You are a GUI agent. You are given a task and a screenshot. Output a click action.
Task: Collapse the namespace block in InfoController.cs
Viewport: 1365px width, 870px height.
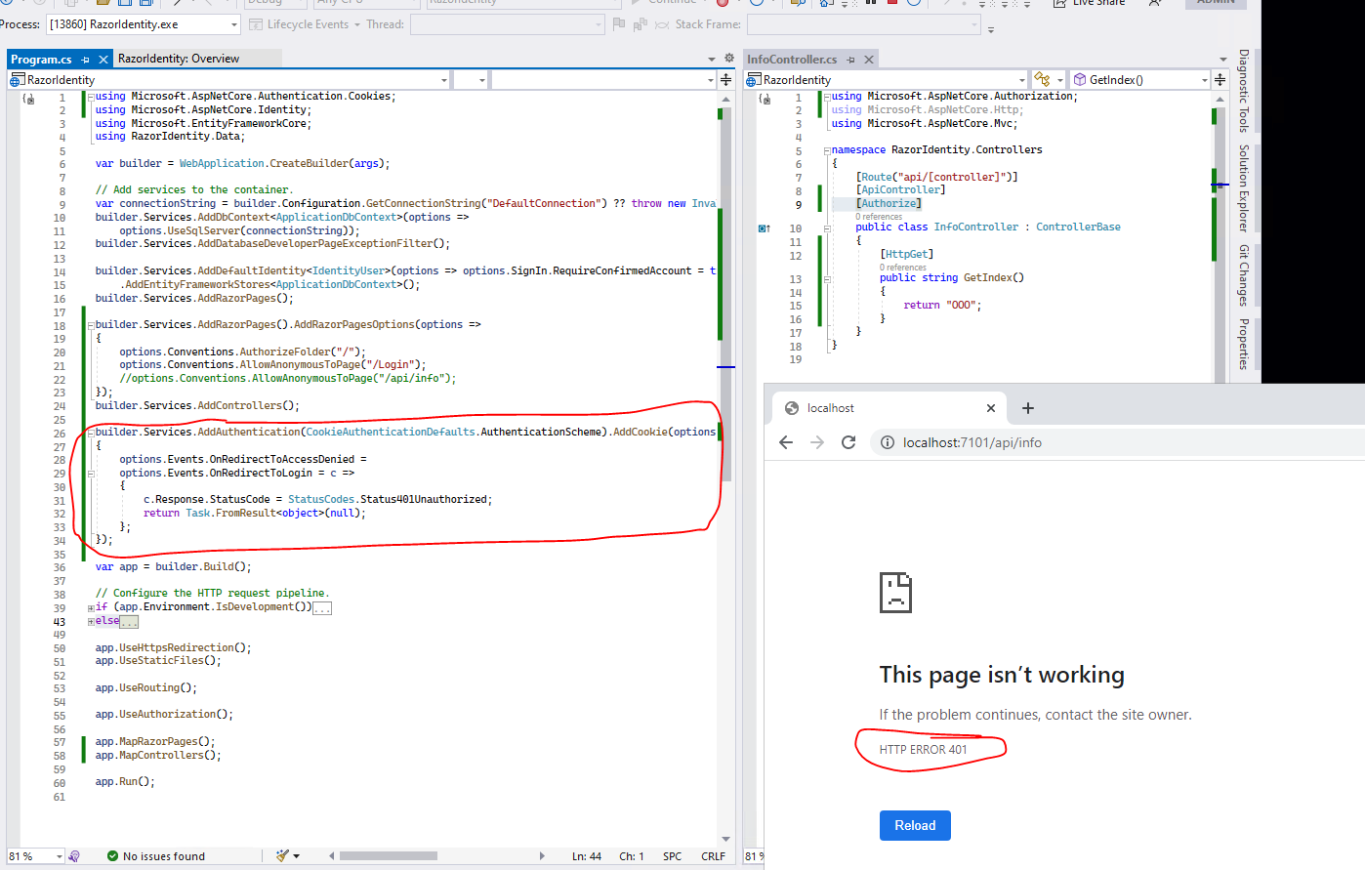click(827, 150)
